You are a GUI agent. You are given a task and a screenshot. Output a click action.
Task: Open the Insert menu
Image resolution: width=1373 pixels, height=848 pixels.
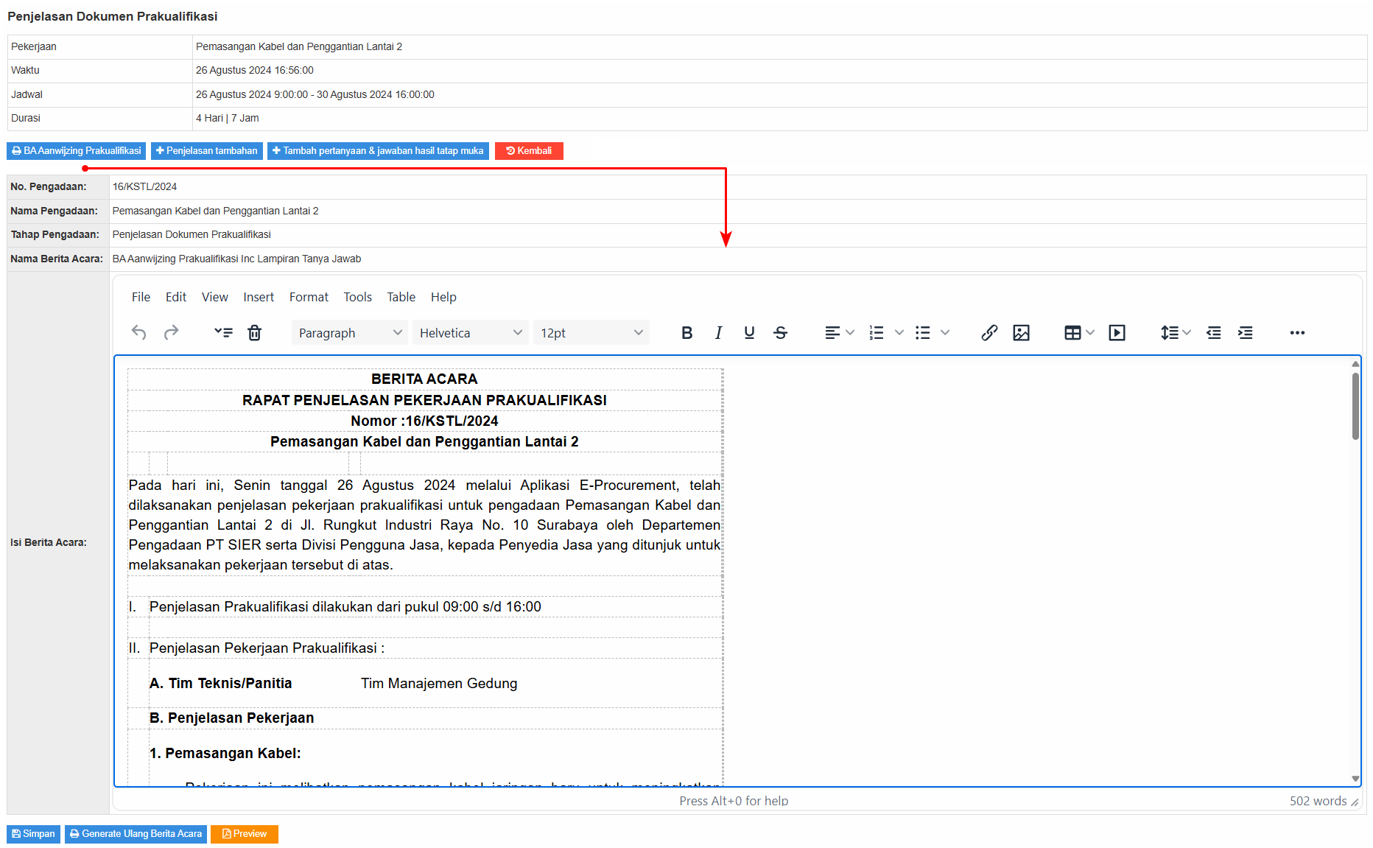tap(259, 297)
